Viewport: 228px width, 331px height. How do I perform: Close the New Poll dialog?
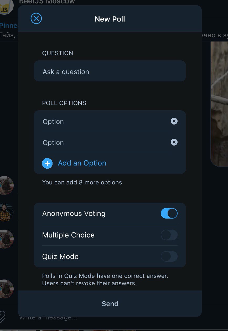(36, 19)
